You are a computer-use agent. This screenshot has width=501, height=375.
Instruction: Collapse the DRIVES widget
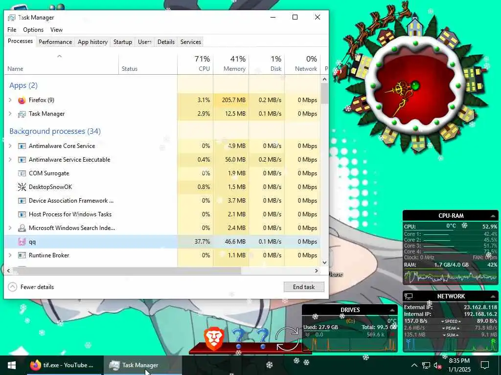point(392,310)
